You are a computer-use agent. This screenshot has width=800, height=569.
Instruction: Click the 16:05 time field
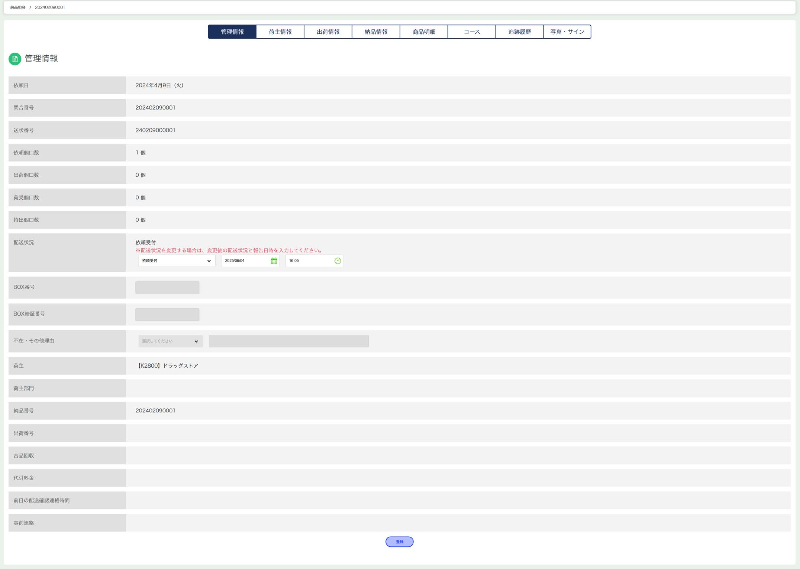(314, 261)
